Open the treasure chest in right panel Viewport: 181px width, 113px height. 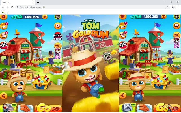[161, 82]
